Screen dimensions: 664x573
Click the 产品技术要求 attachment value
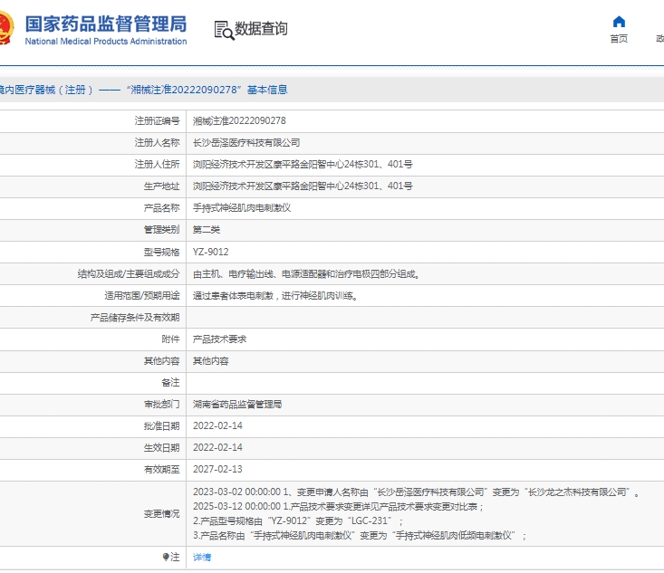click(x=219, y=339)
